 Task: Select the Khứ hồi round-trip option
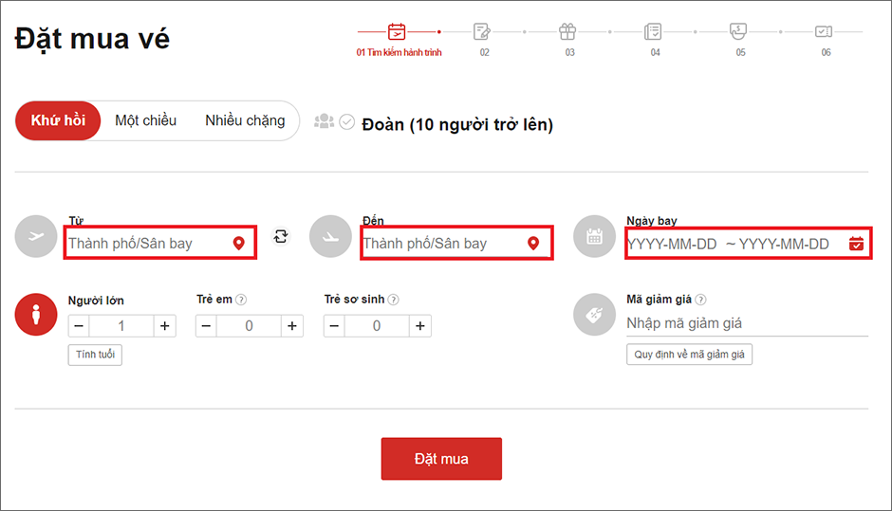(x=58, y=121)
